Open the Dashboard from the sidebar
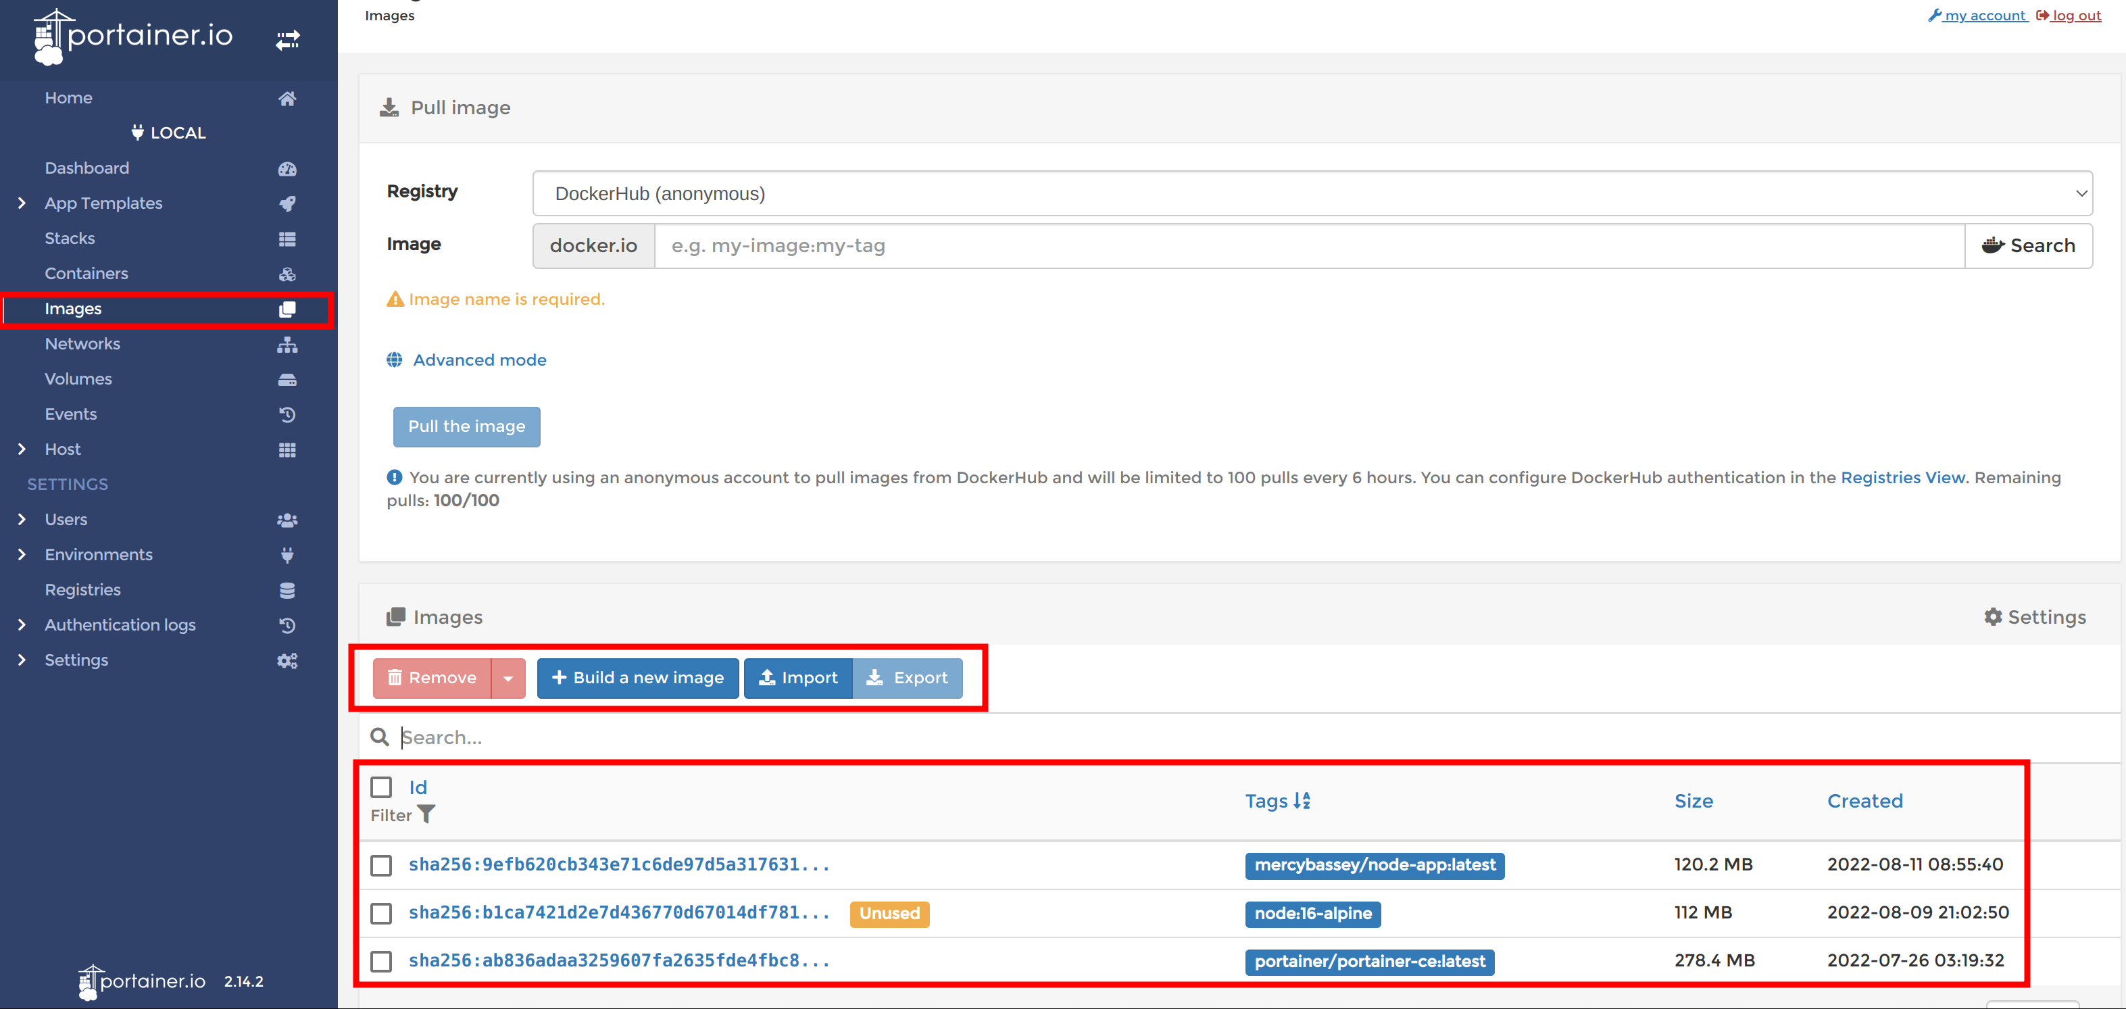The height and width of the screenshot is (1009, 2126). coord(86,168)
